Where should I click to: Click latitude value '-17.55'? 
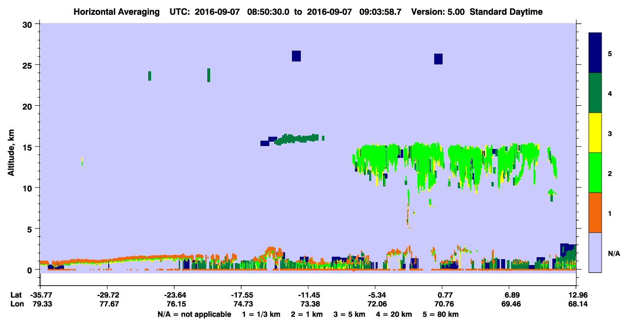click(241, 295)
